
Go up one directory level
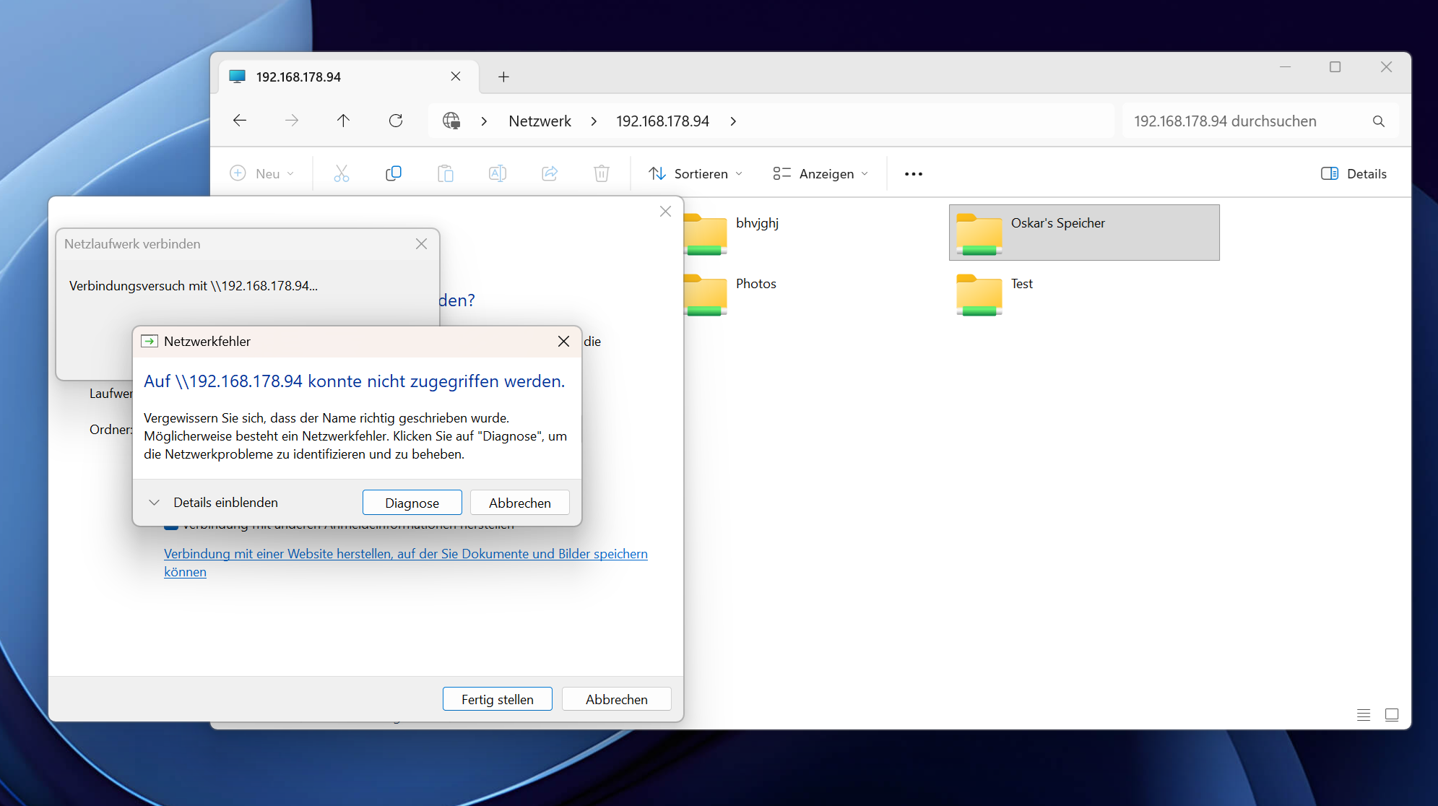click(343, 121)
